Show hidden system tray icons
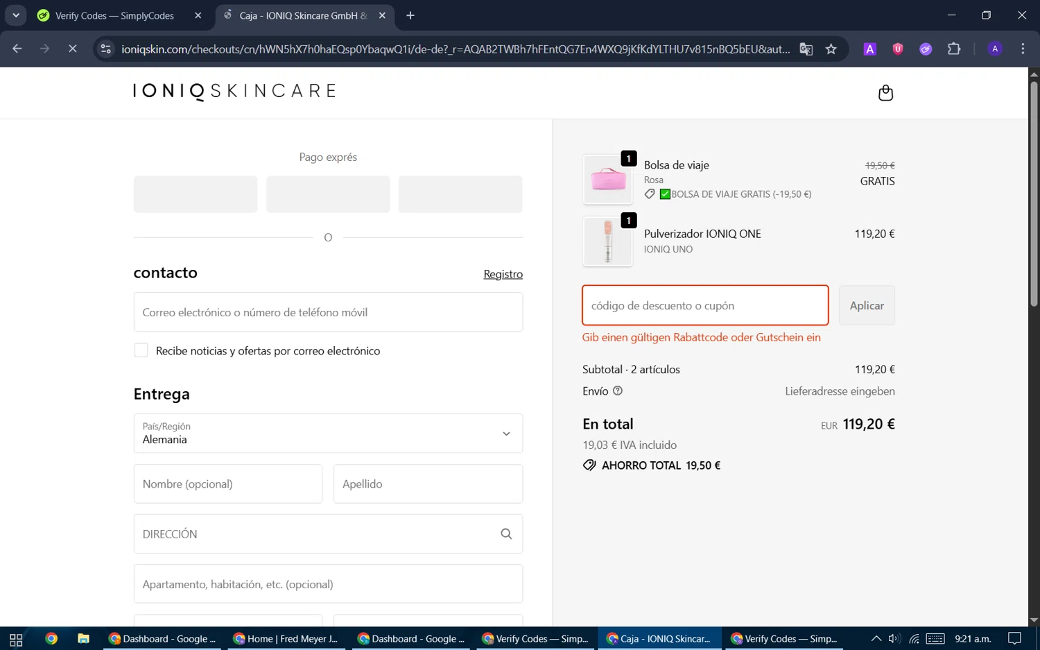This screenshot has width=1040, height=650. 876,639
